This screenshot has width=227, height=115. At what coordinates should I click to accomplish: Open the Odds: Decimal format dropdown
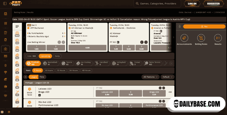click(x=186, y=12)
